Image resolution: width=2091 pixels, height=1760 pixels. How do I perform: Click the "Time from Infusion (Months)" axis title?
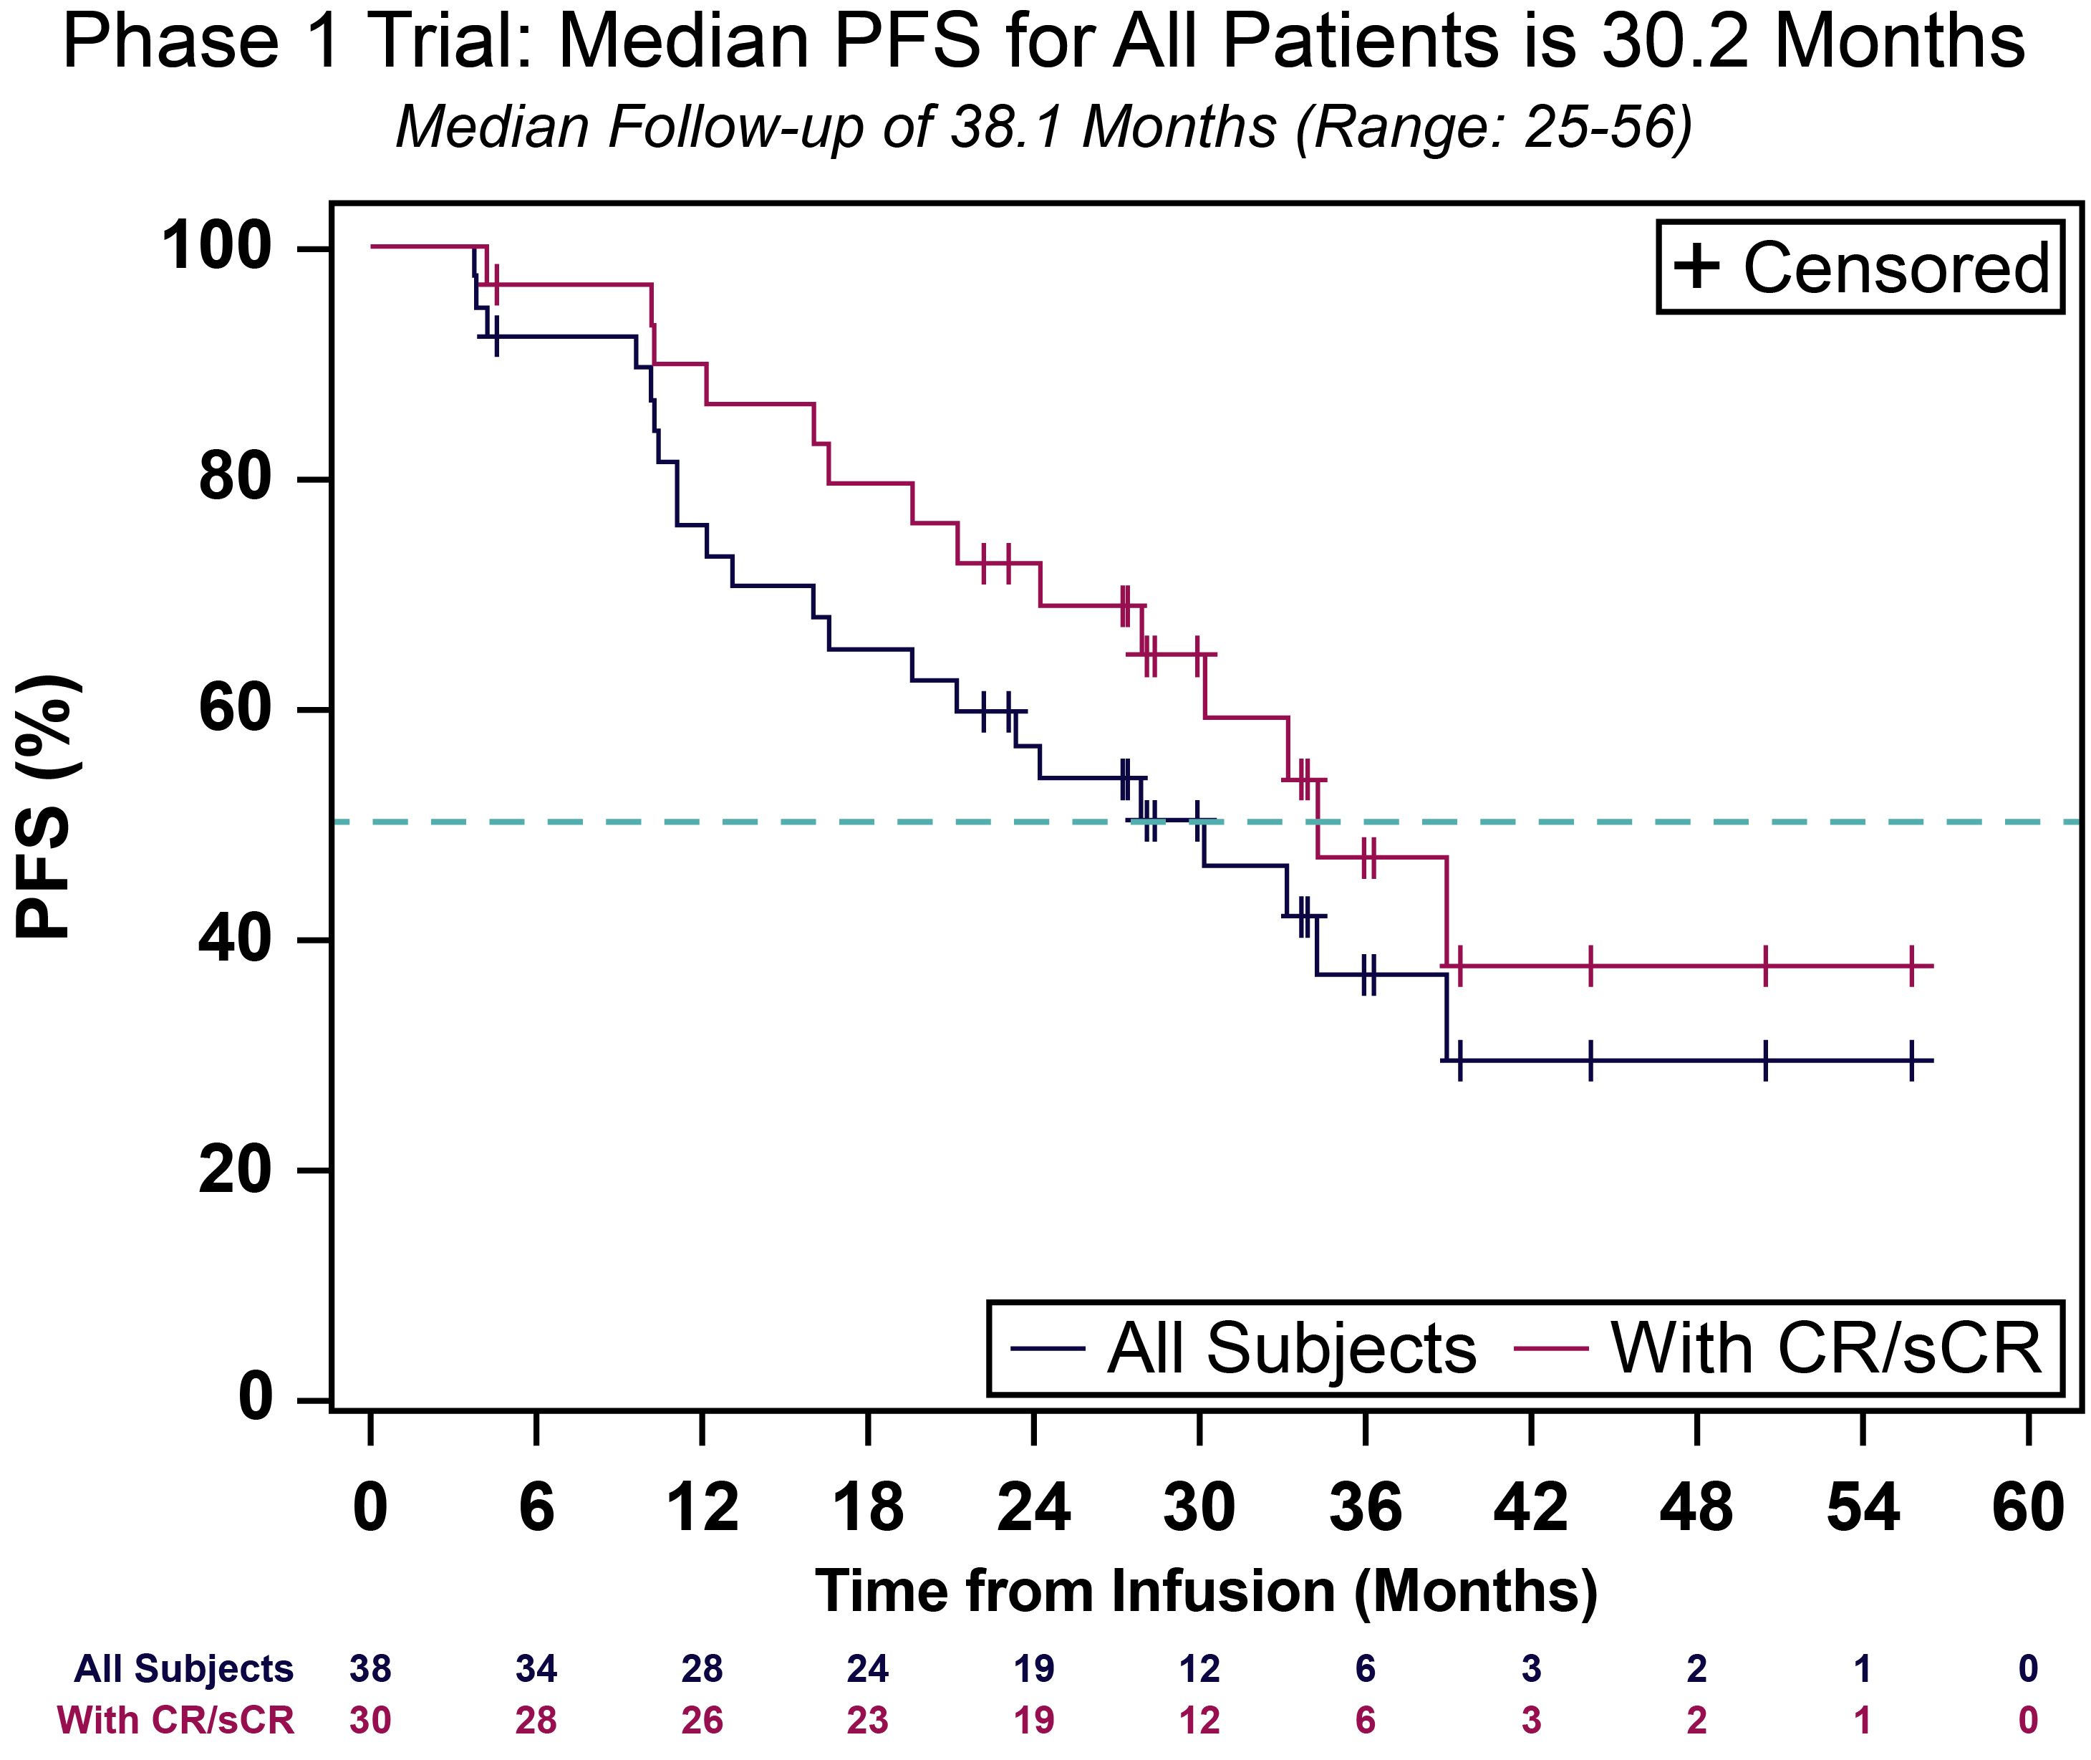pyautogui.click(x=1207, y=1590)
